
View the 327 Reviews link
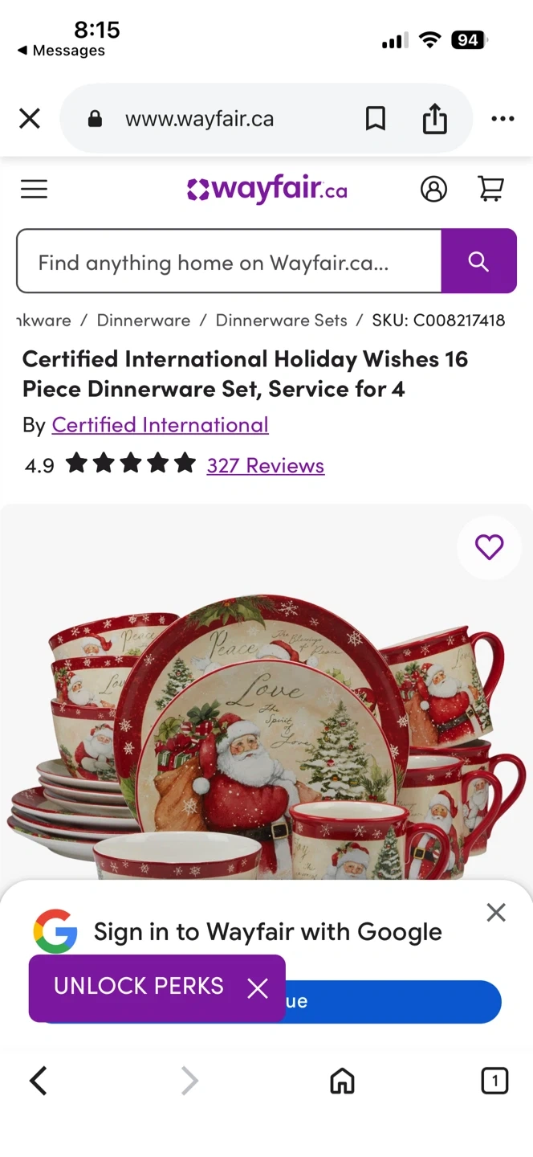265,465
